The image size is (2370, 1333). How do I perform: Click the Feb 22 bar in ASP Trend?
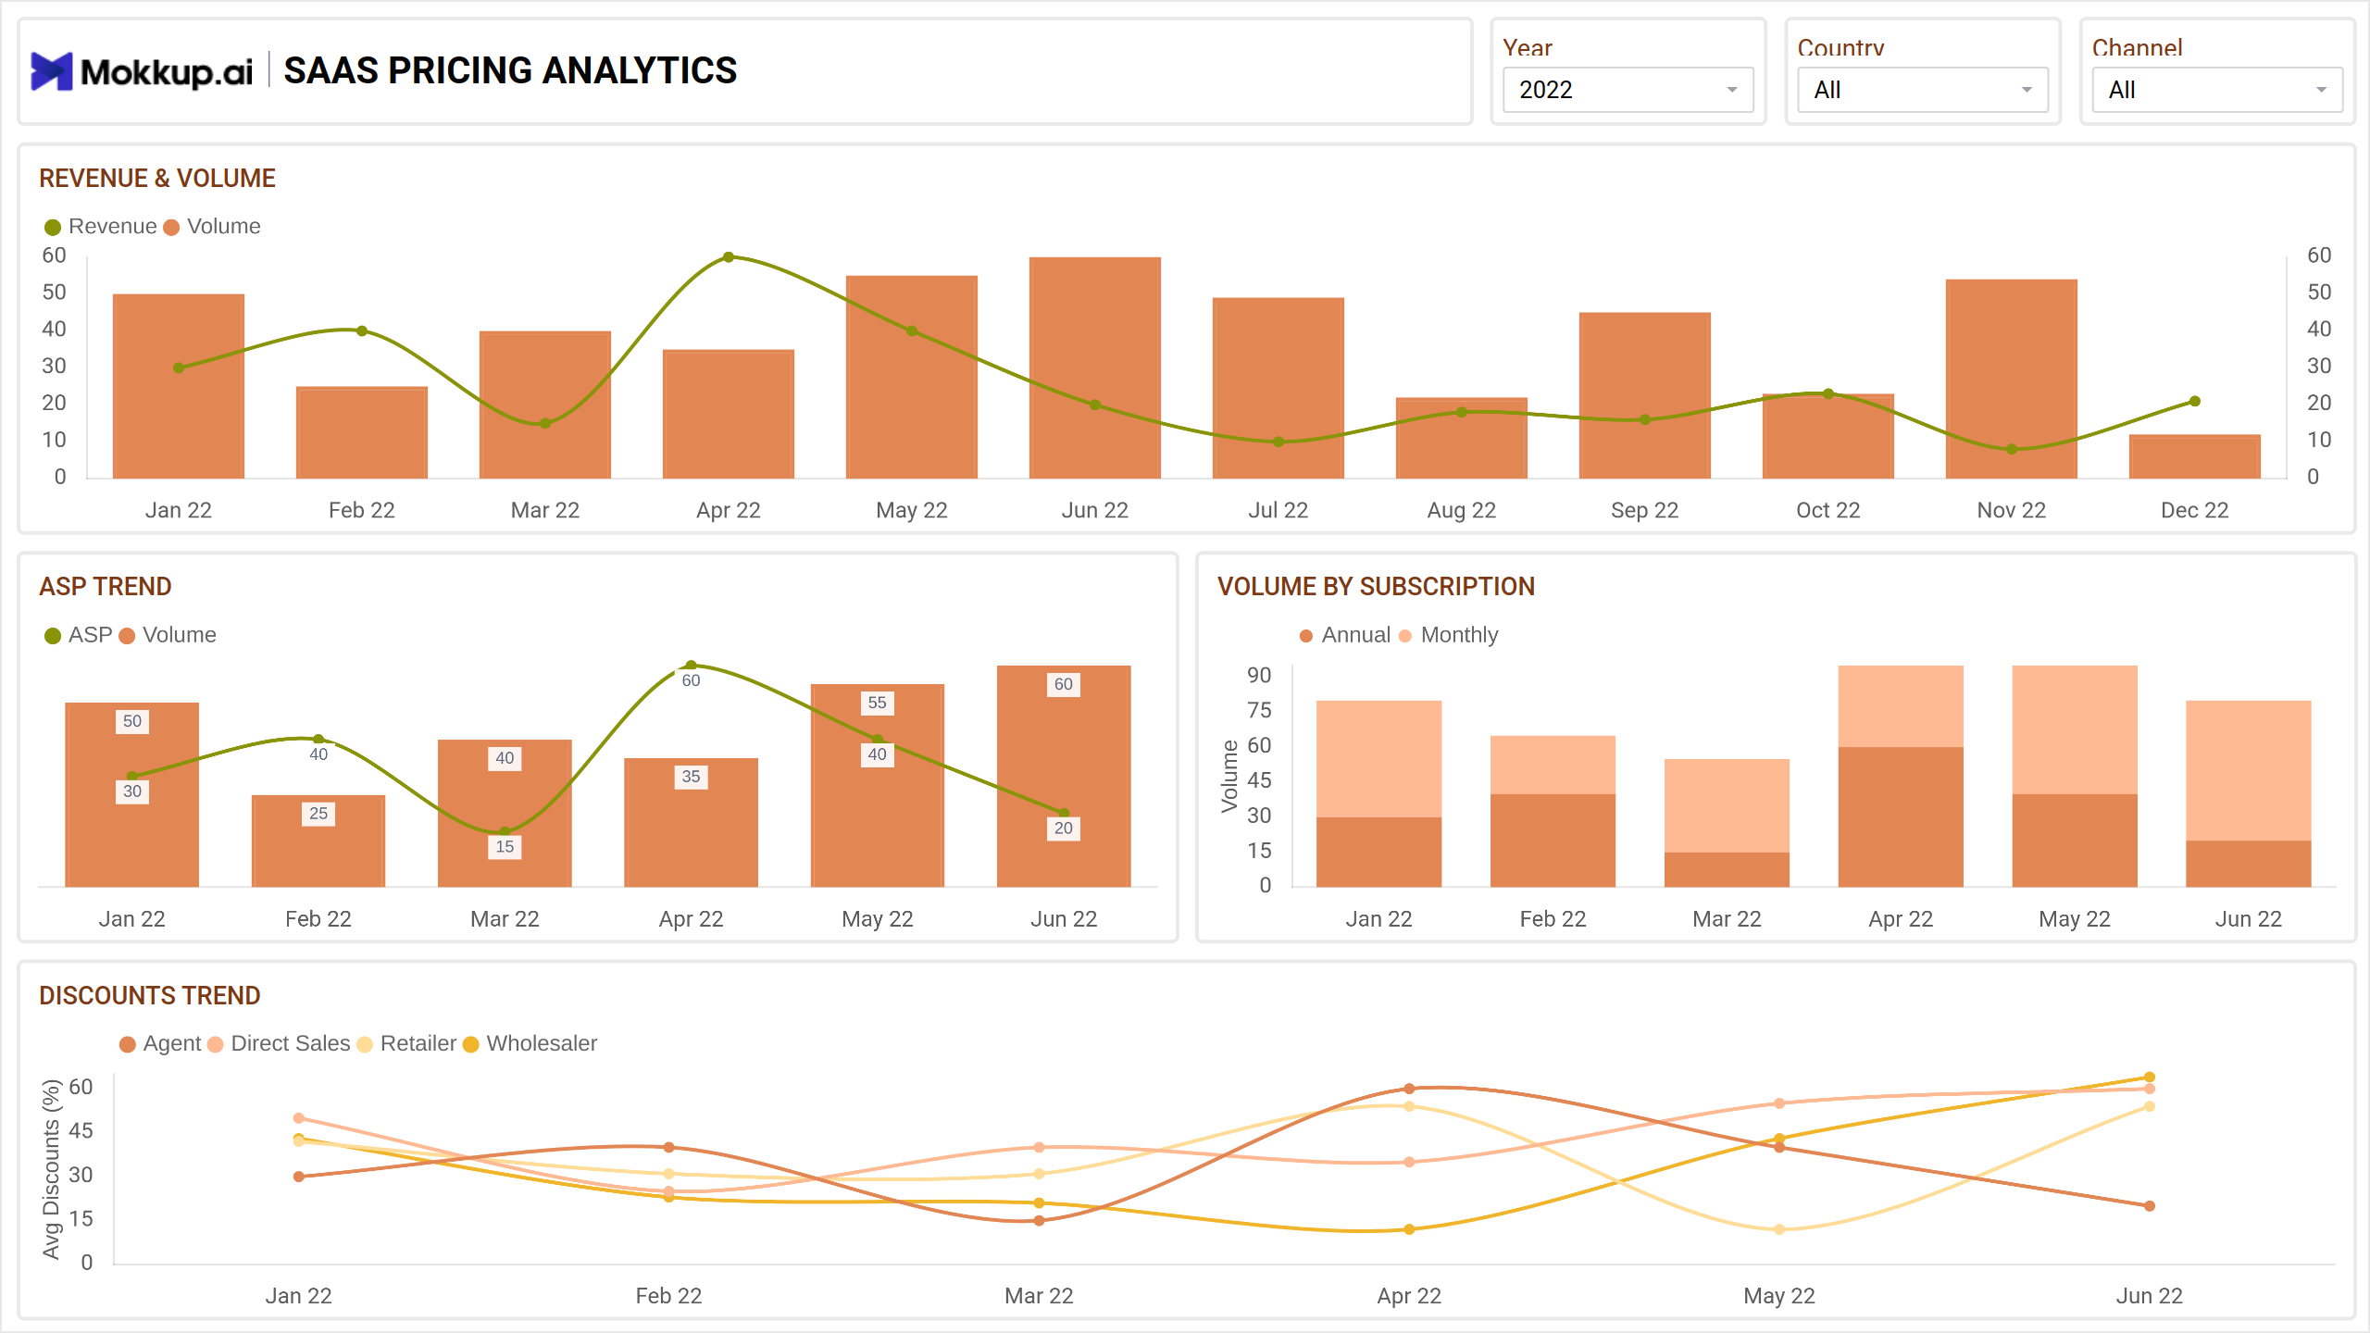pos(318,841)
